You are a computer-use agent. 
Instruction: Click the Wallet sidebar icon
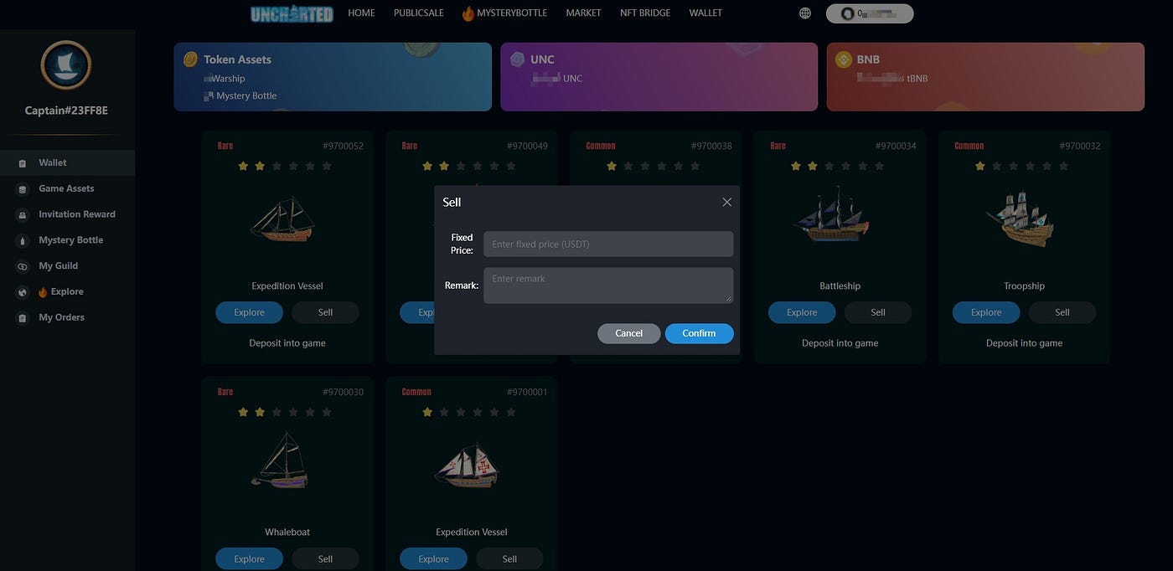coord(23,163)
